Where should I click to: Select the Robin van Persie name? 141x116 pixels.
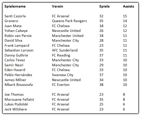tap(18, 36)
